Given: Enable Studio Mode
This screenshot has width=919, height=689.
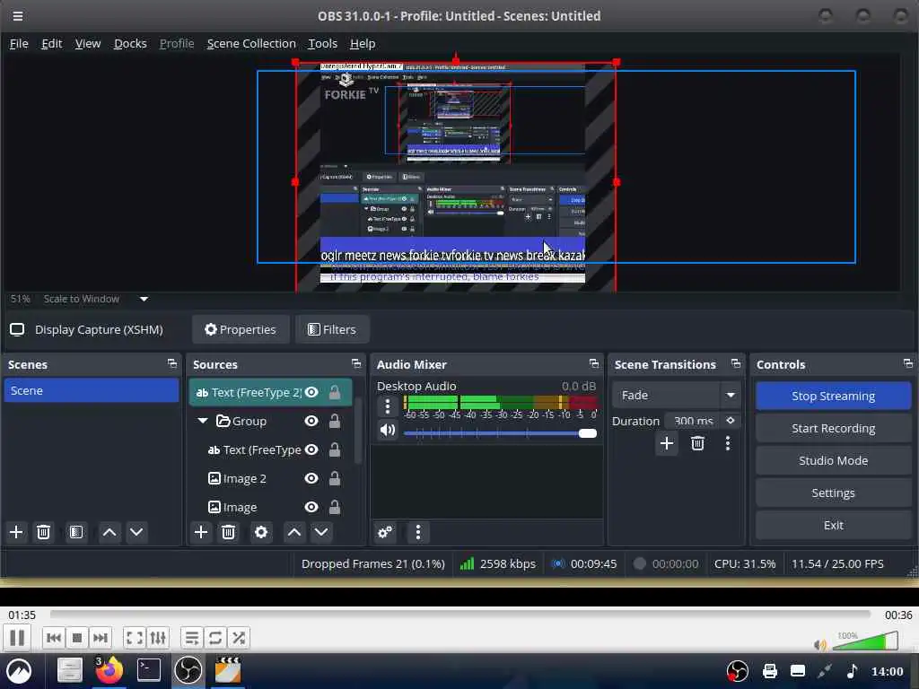Looking at the screenshot, I should pyautogui.click(x=833, y=460).
